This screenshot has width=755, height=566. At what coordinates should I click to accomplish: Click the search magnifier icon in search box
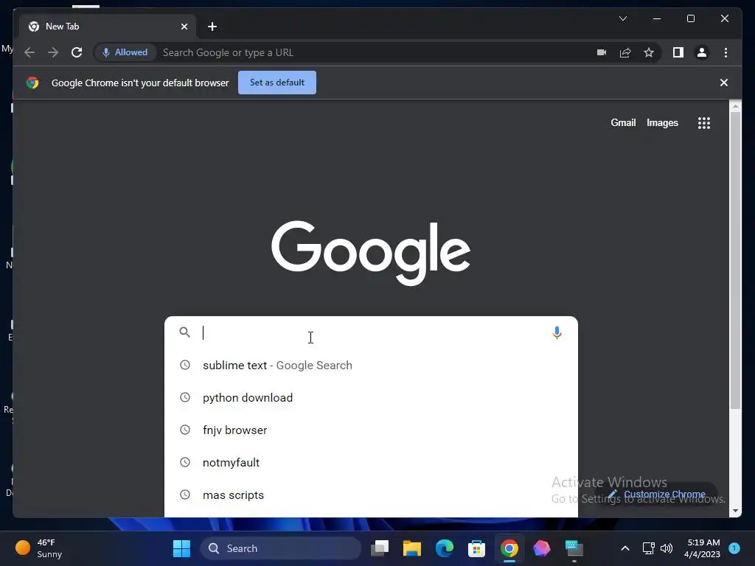[x=184, y=332]
